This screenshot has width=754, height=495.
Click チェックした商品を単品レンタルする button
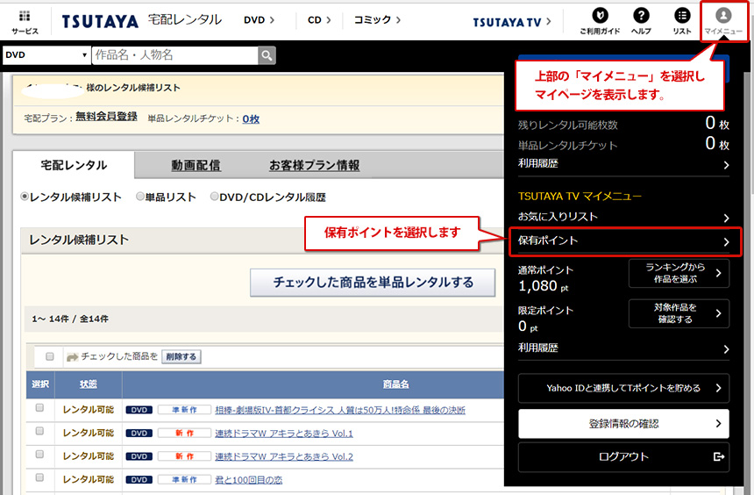coord(373,283)
